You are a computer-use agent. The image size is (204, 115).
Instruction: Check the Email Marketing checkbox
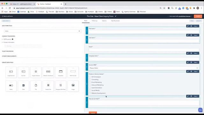click(x=90, y=82)
